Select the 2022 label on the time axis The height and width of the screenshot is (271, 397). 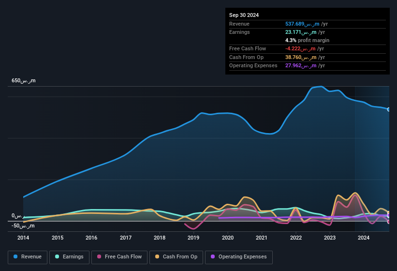coord(296,238)
